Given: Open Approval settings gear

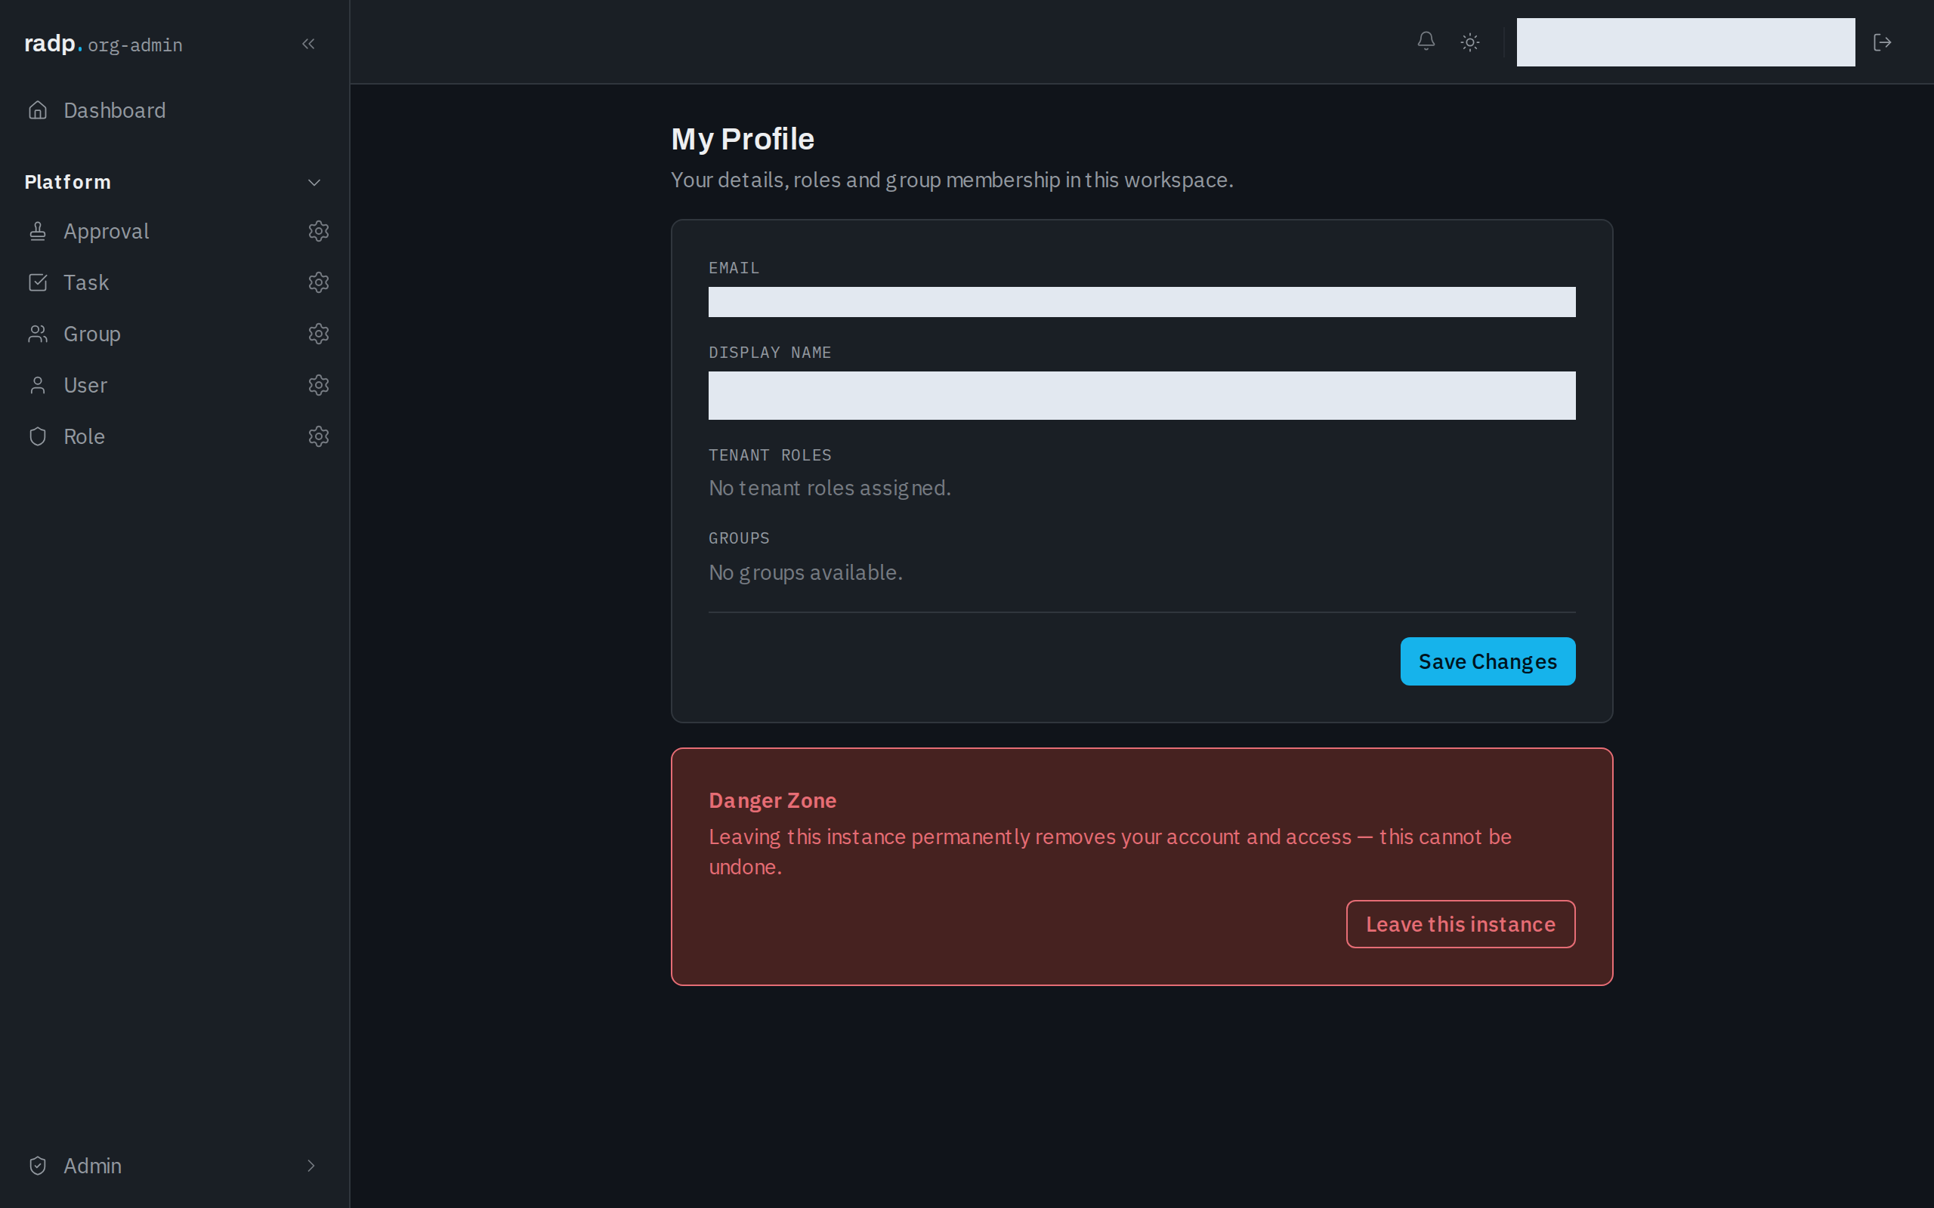Looking at the screenshot, I should click(x=319, y=232).
